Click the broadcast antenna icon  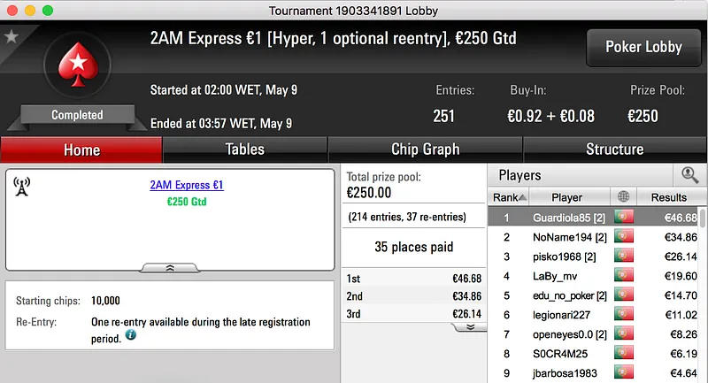(x=22, y=186)
